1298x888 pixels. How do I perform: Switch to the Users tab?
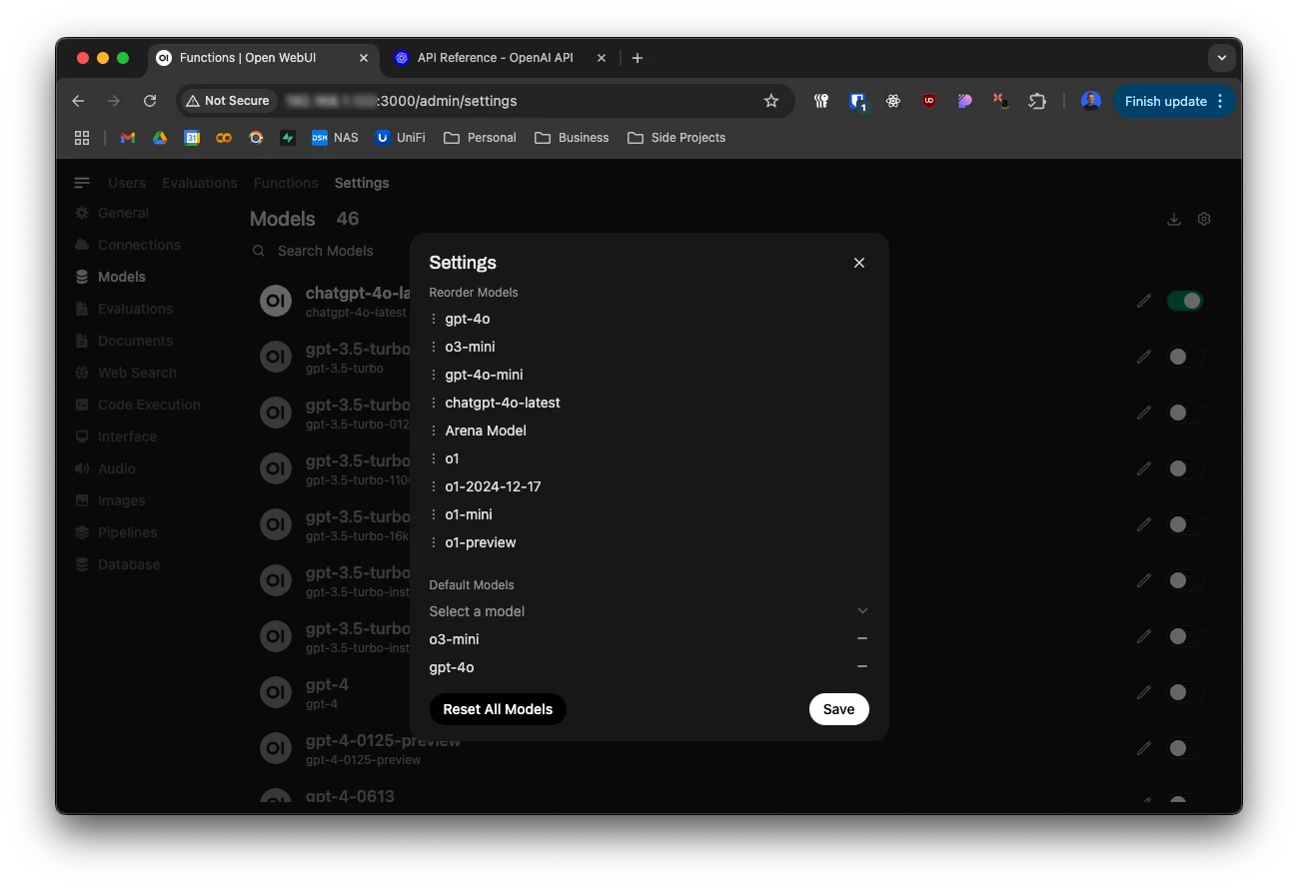[x=127, y=183]
